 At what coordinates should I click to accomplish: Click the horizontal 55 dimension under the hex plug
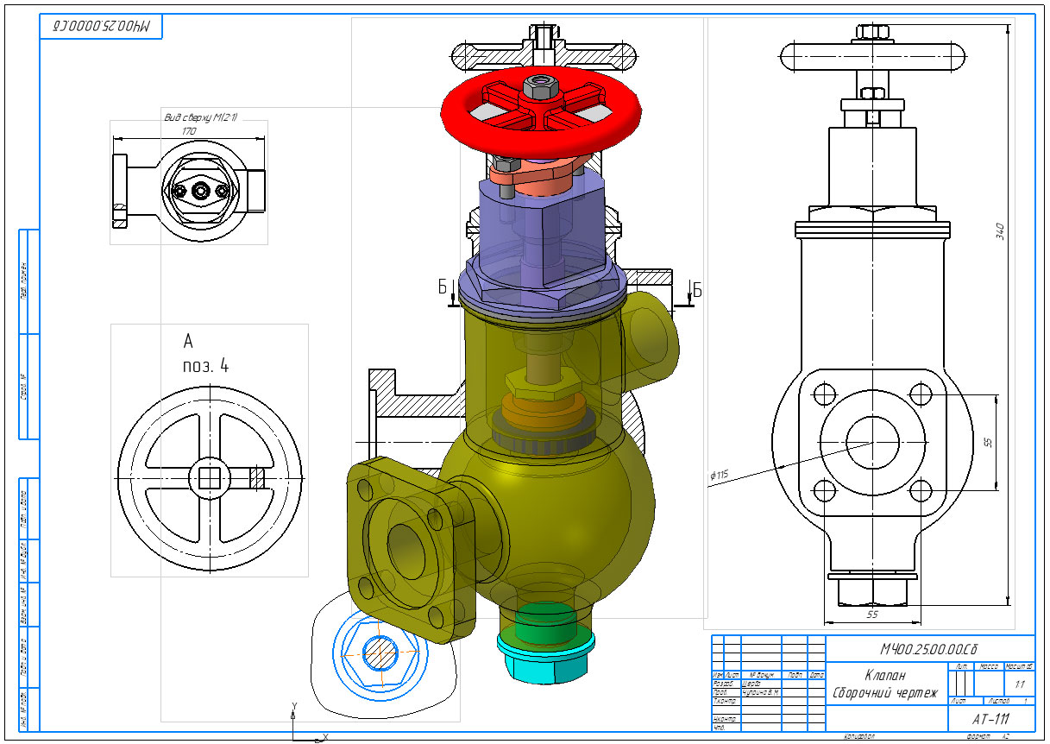tap(871, 614)
